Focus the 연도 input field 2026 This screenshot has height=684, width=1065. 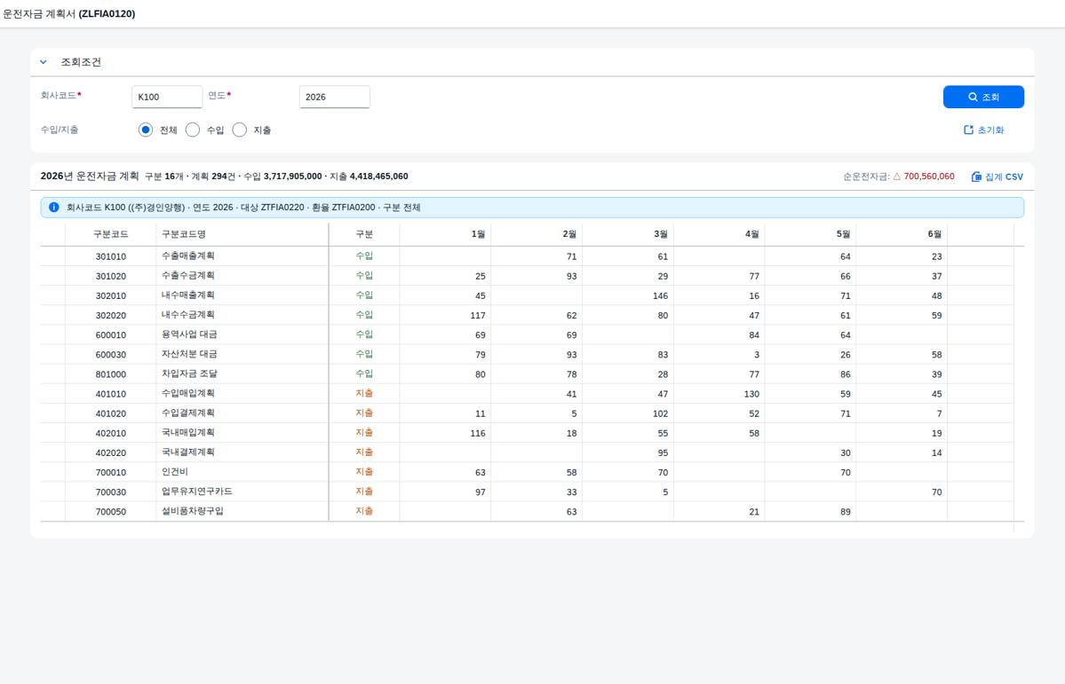[334, 97]
